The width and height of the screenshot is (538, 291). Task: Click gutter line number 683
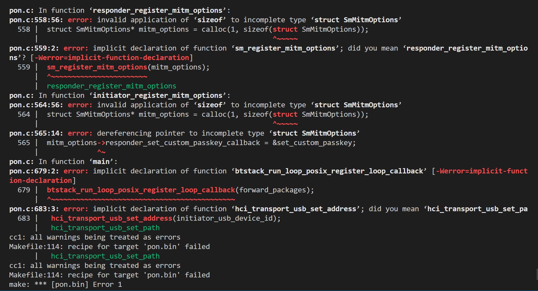(x=24, y=218)
